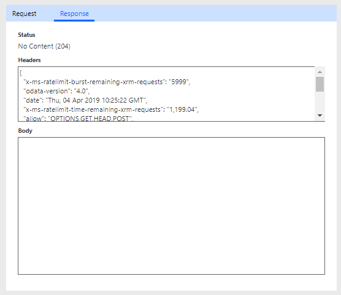
Task: Click the Body label
Action: coord(25,131)
